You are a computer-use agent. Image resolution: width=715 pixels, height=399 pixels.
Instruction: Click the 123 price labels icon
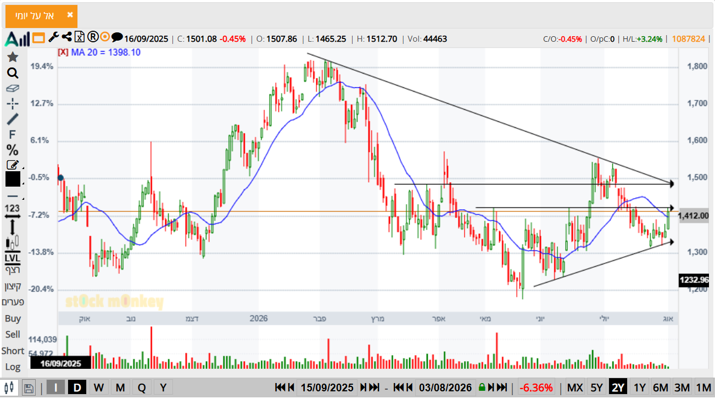click(x=13, y=208)
